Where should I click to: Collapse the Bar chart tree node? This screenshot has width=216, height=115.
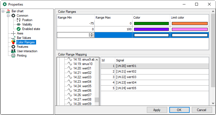click(3, 11)
